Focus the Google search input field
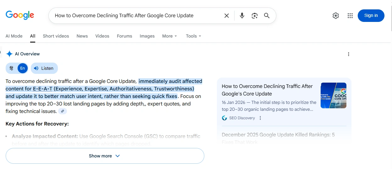Viewport: 392px width, 169px height. [x=137, y=16]
